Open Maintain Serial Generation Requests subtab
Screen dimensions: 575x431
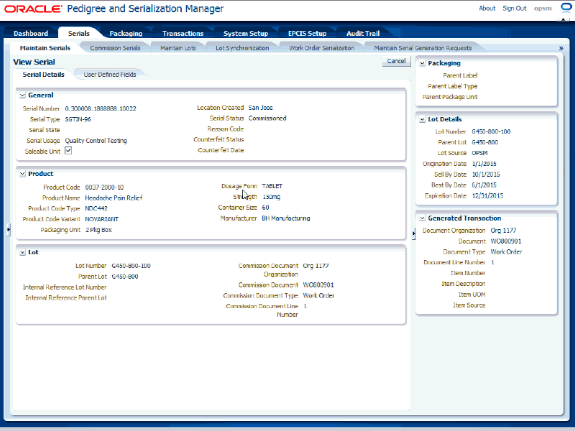[x=423, y=48]
